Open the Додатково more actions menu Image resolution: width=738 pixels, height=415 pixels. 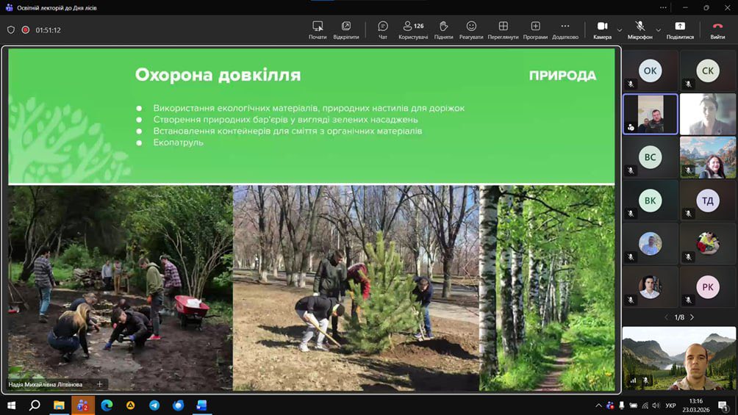coord(565,29)
